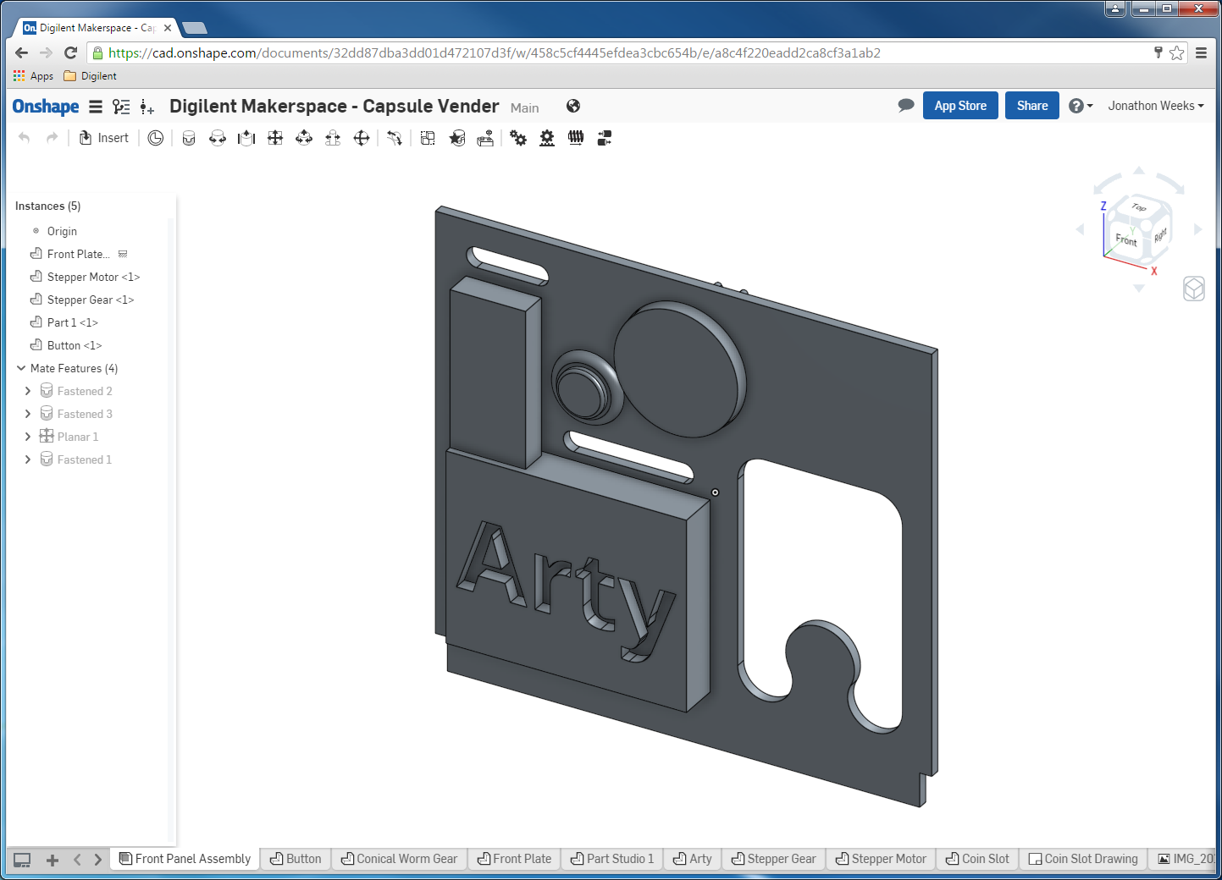Switch to the Part Studio 1 tab
1222x880 pixels.
[612, 859]
